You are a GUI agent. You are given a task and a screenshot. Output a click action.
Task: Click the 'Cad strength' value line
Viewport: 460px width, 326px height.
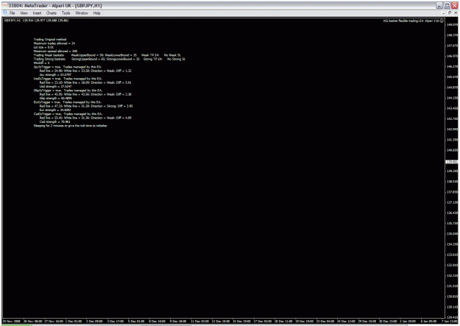coord(55,121)
